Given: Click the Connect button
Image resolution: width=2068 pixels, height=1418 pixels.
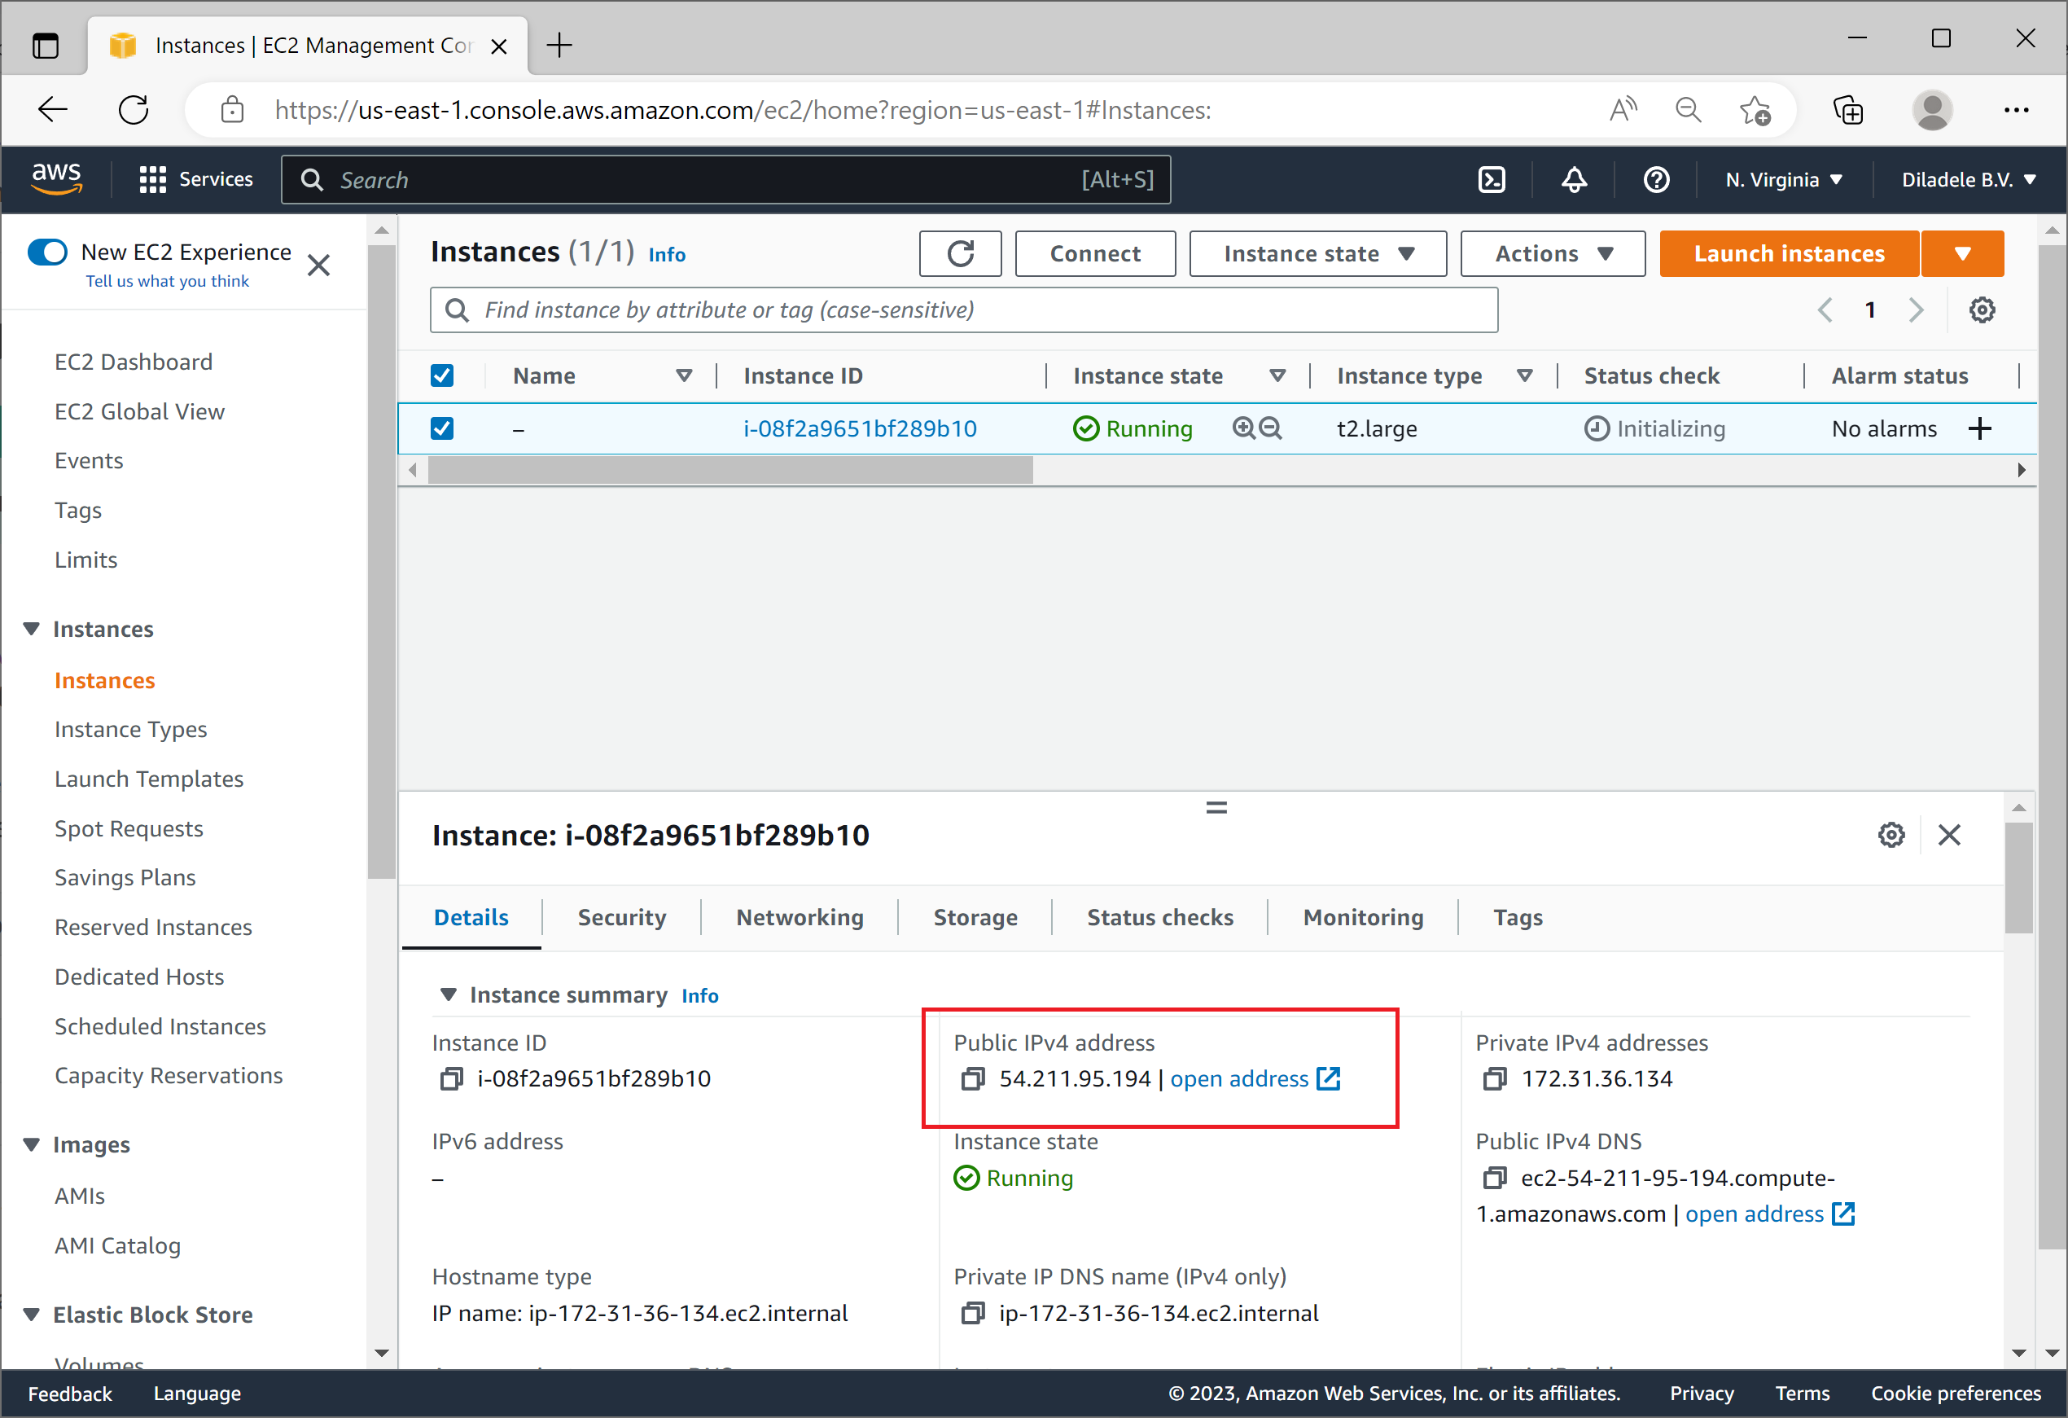Looking at the screenshot, I should tap(1094, 253).
